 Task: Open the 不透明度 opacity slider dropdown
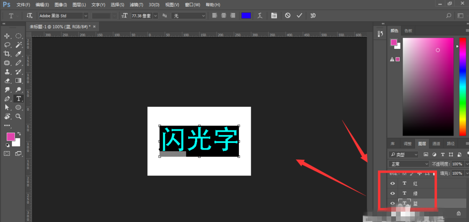coord(467,164)
